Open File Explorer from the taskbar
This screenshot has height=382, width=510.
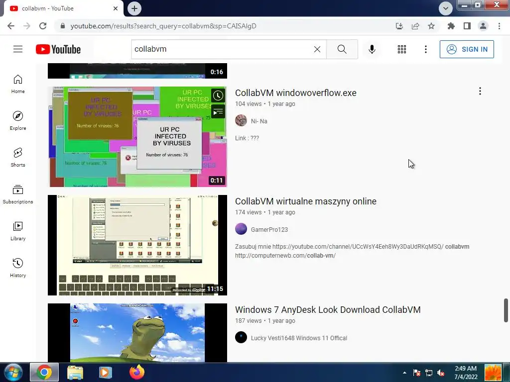tap(75, 372)
